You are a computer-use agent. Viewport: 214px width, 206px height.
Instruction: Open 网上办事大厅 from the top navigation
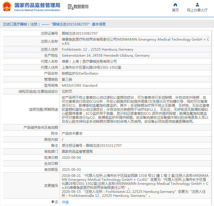pyautogui.click(x=197, y=10)
